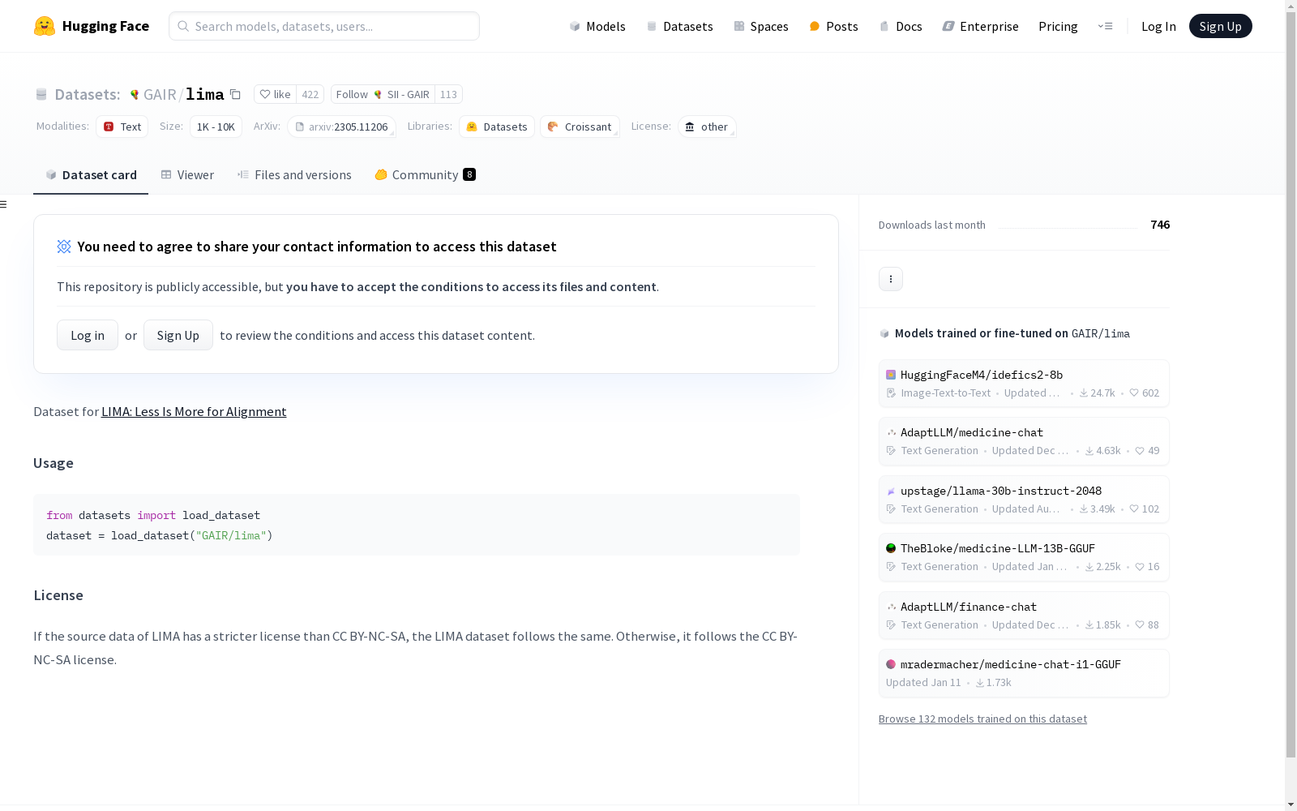Screen dimensions: 1297x811
Task: Open the 422 likes count
Action: point(310,94)
